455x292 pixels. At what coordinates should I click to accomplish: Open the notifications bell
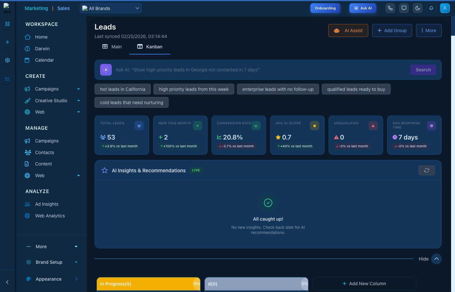pos(431,8)
